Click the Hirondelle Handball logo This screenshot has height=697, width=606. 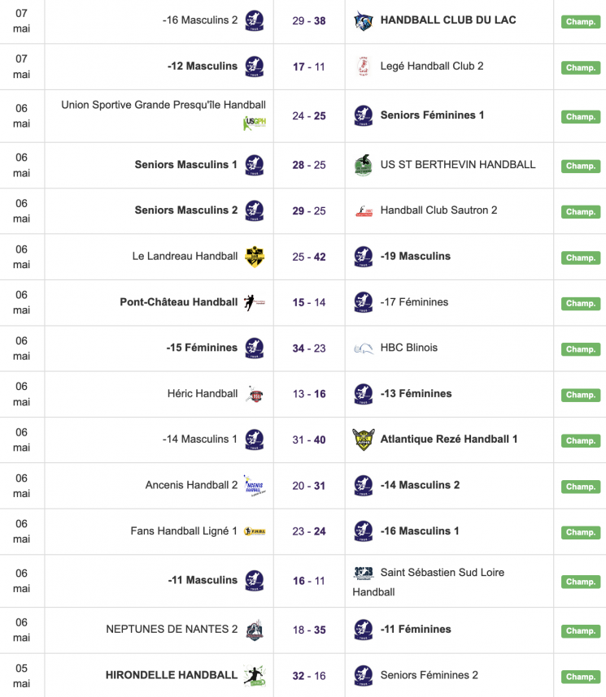tap(255, 675)
